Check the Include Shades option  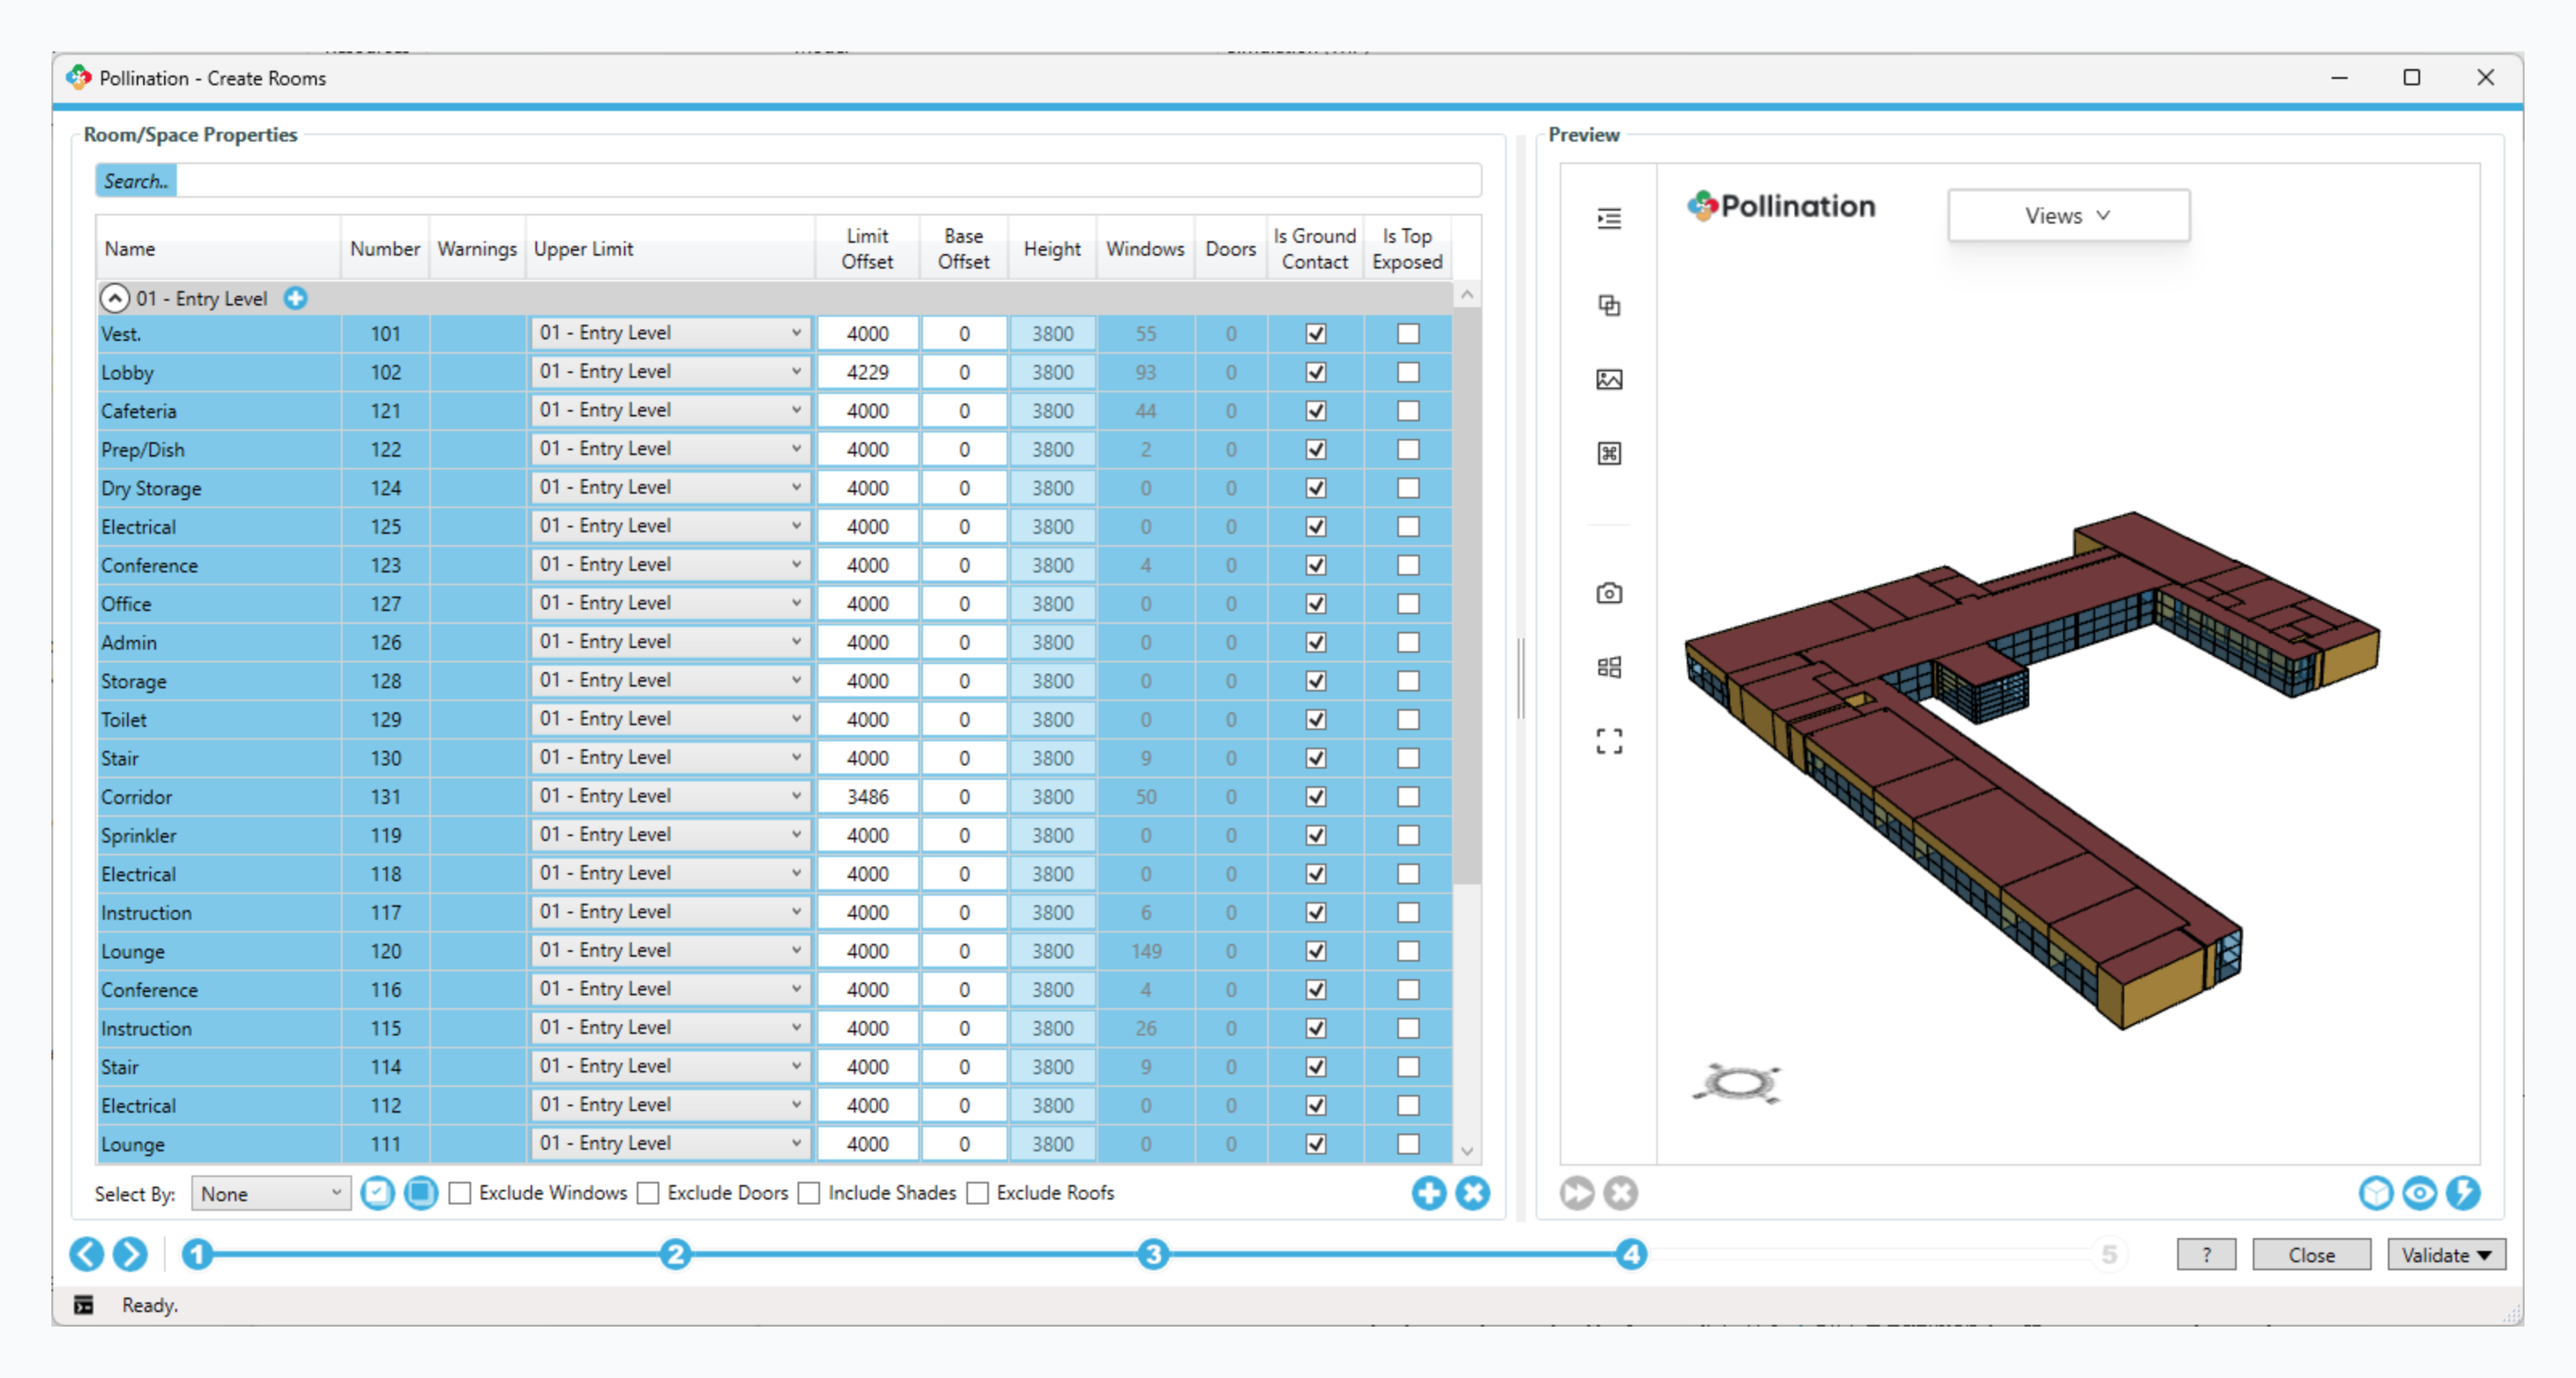(x=809, y=1193)
